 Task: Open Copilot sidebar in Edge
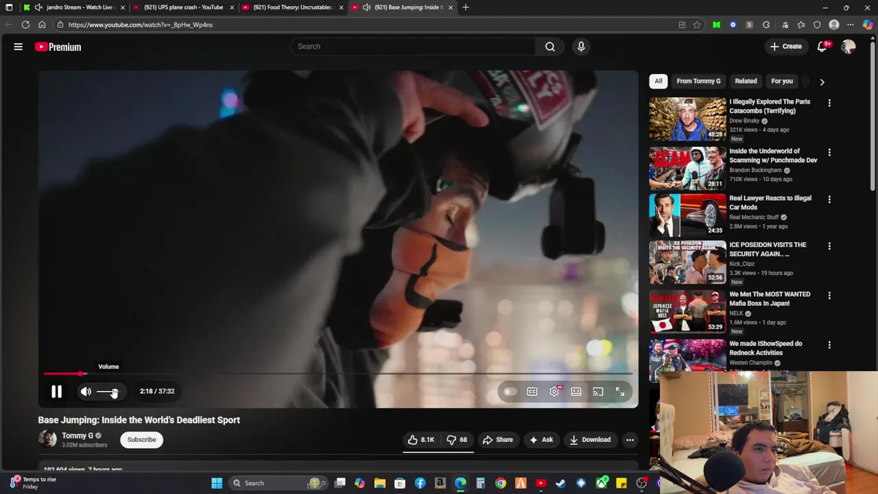[868, 25]
